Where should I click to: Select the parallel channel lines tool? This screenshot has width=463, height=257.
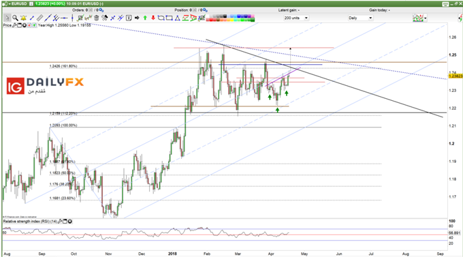pyautogui.click(x=56, y=18)
